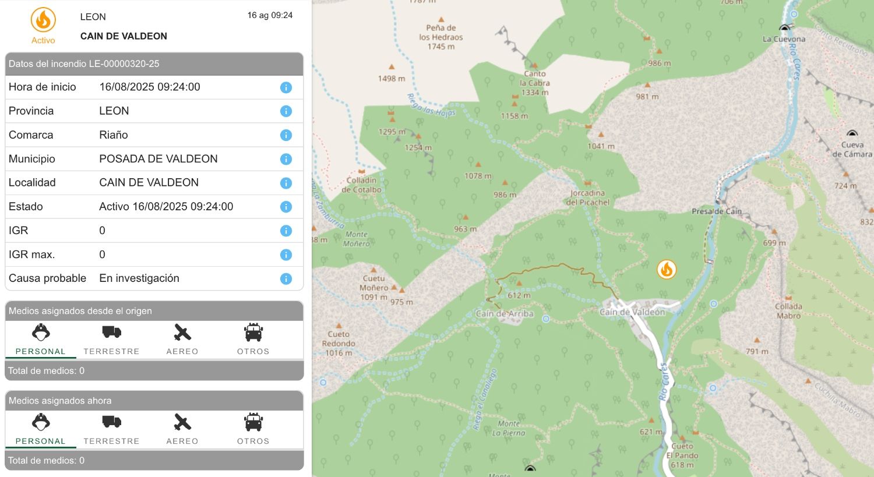
Task: Open OTROS tab in current resources
Action: (x=253, y=429)
